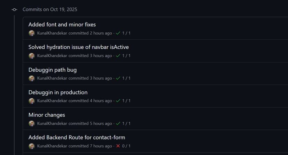Open 'Solved hydration issue of navbar isActive' commit
288x155 pixels.
click(79, 47)
